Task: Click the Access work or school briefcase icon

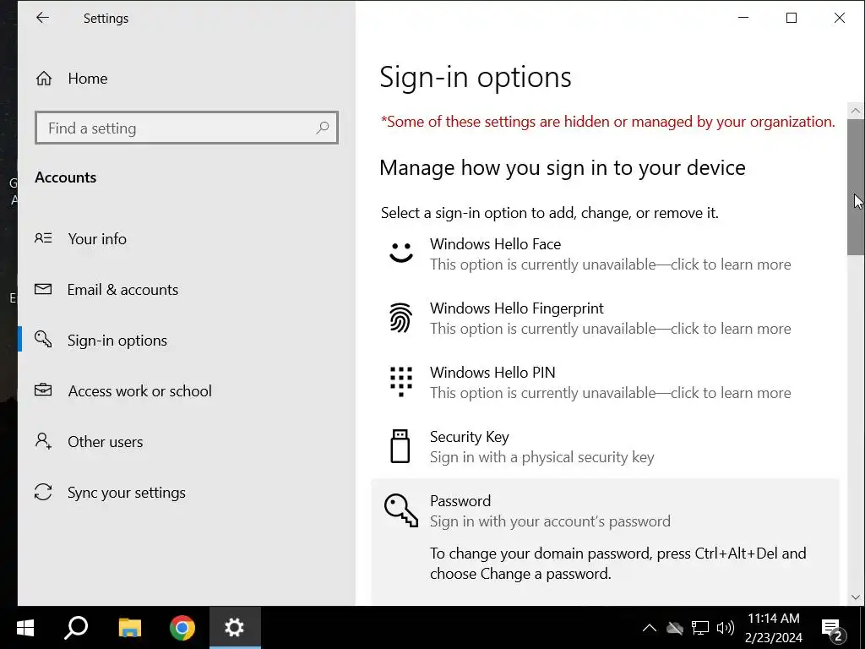Action: [43, 390]
